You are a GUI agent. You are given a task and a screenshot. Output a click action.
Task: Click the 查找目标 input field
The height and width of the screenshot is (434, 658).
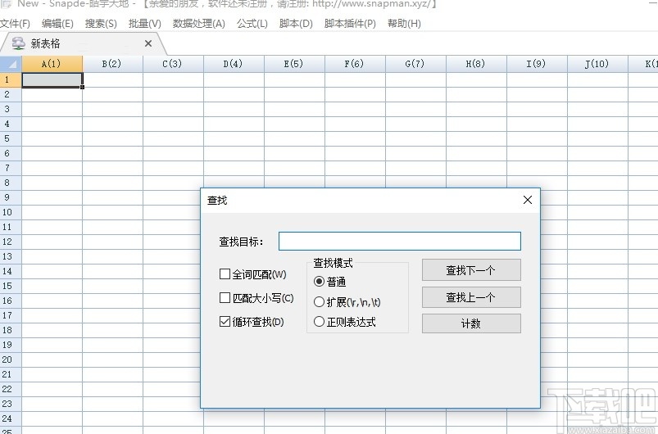tap(400, 241)
